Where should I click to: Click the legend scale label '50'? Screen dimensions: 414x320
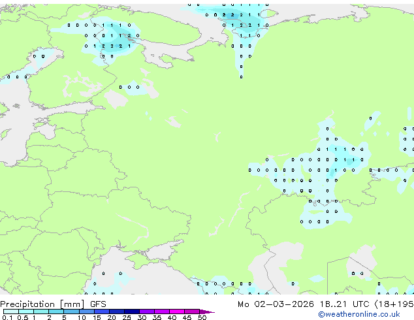coord(202,317)
